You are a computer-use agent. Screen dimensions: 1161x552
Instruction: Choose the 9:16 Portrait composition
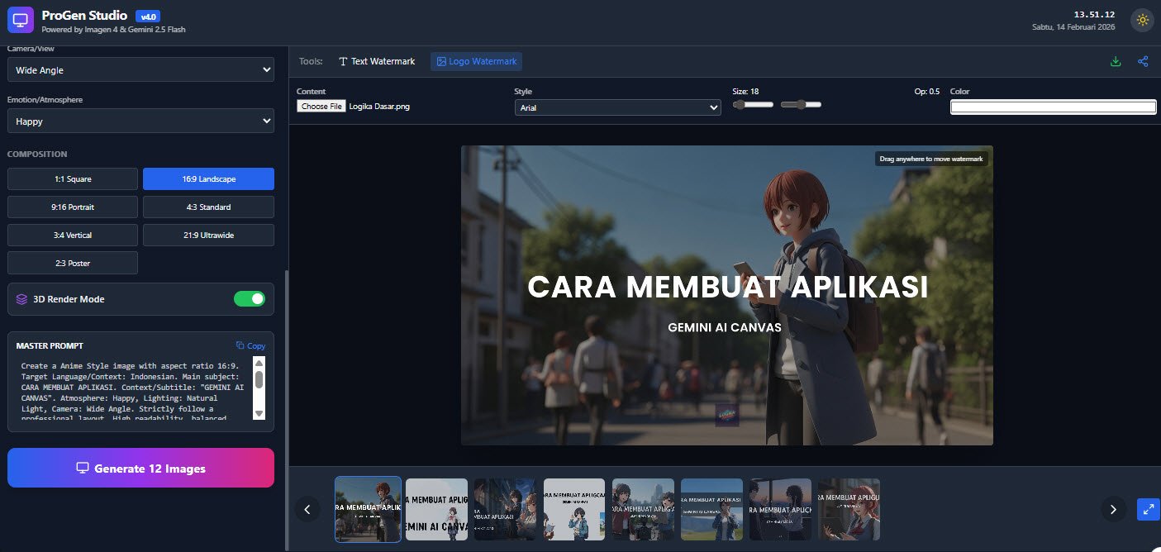click(x=73, y=207)
